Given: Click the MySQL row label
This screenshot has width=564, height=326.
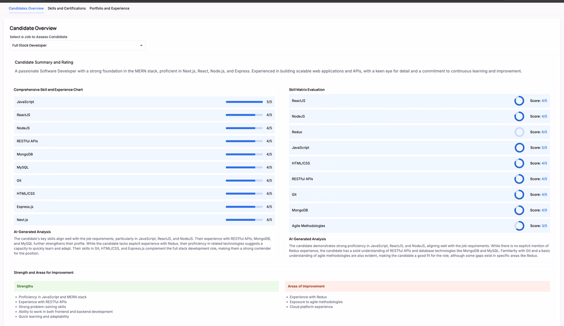Looking at the screenshot, I should [x=22, y=167].
